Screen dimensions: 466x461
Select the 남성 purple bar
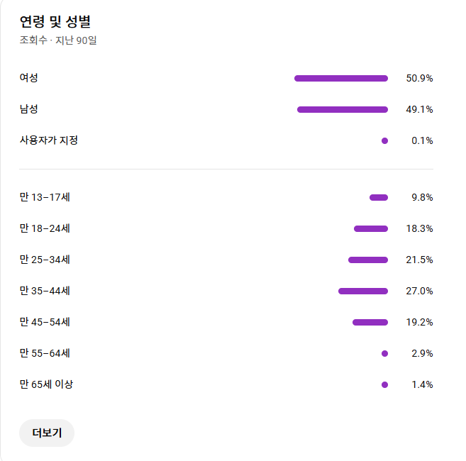tap(343, 110)
